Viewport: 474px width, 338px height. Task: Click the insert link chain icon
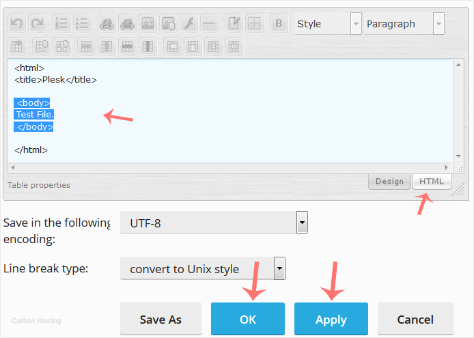(x=107, y=23)
